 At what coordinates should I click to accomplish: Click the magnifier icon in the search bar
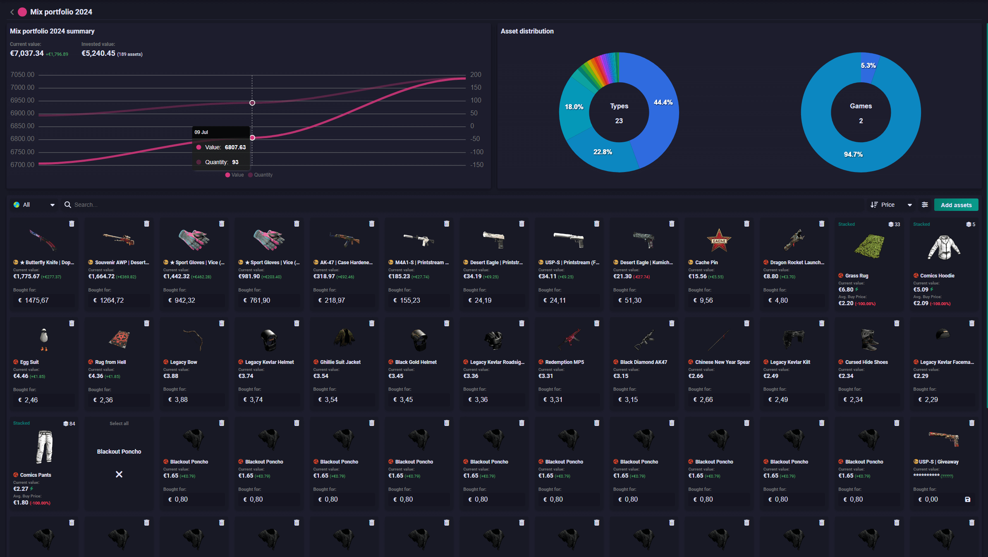coord(67,204)
